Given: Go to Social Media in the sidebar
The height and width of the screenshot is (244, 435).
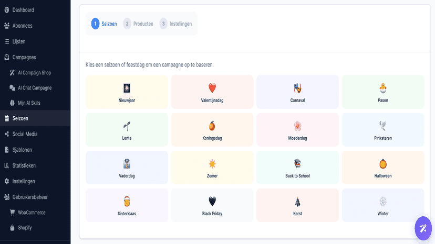Looking at the screenshot, I should pos(35,134).
